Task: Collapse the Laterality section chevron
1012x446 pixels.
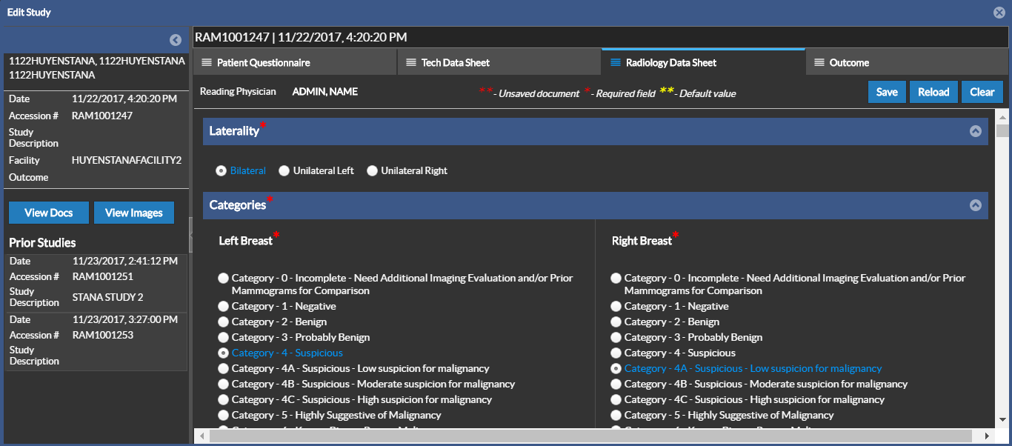Action: [x=975, y=131]
